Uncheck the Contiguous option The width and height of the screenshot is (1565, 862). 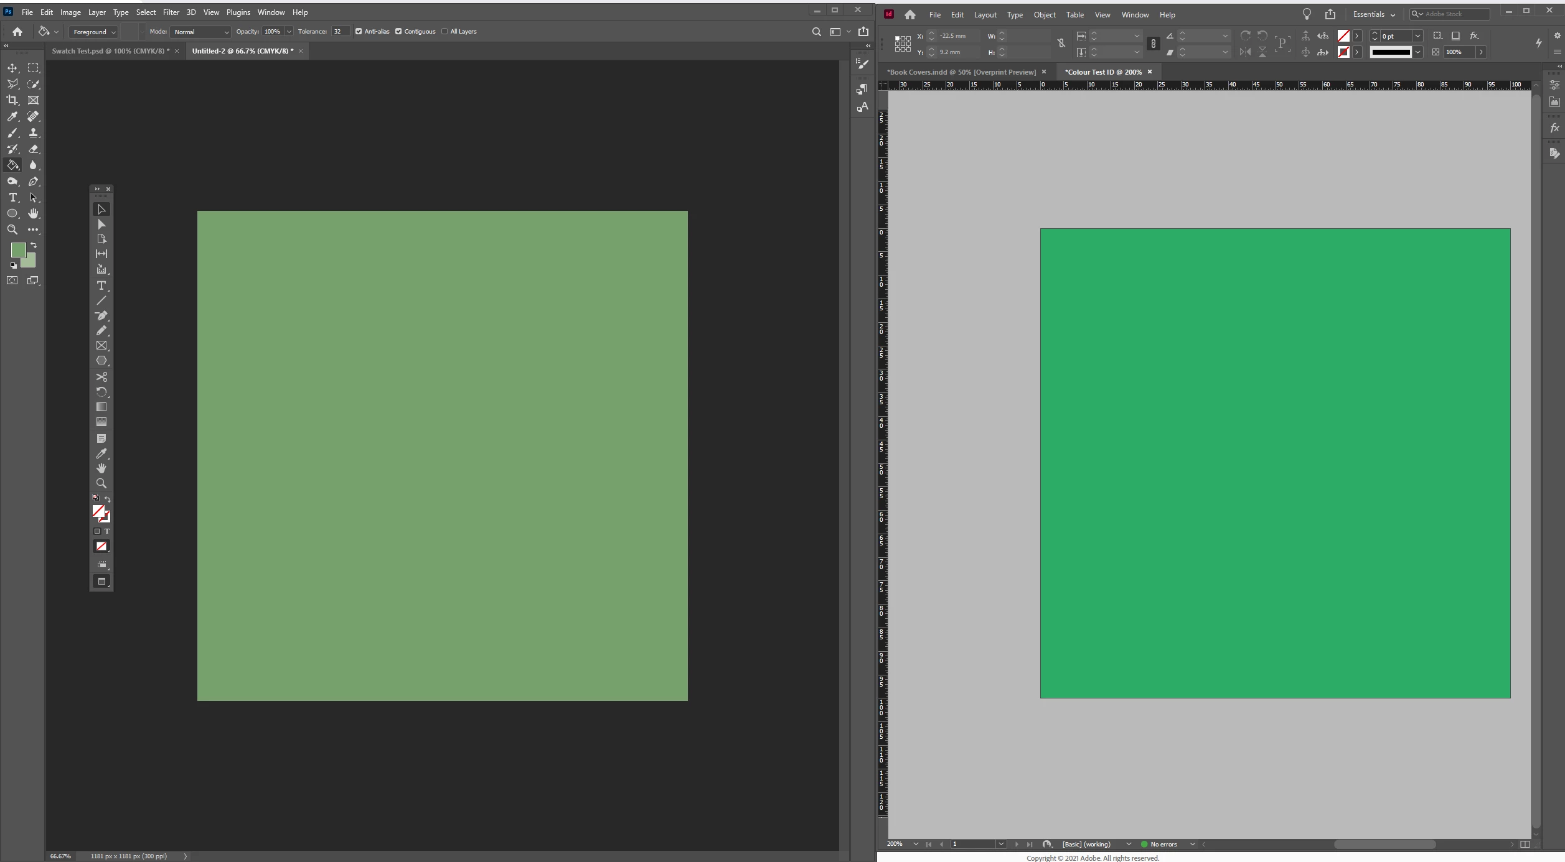398,32
